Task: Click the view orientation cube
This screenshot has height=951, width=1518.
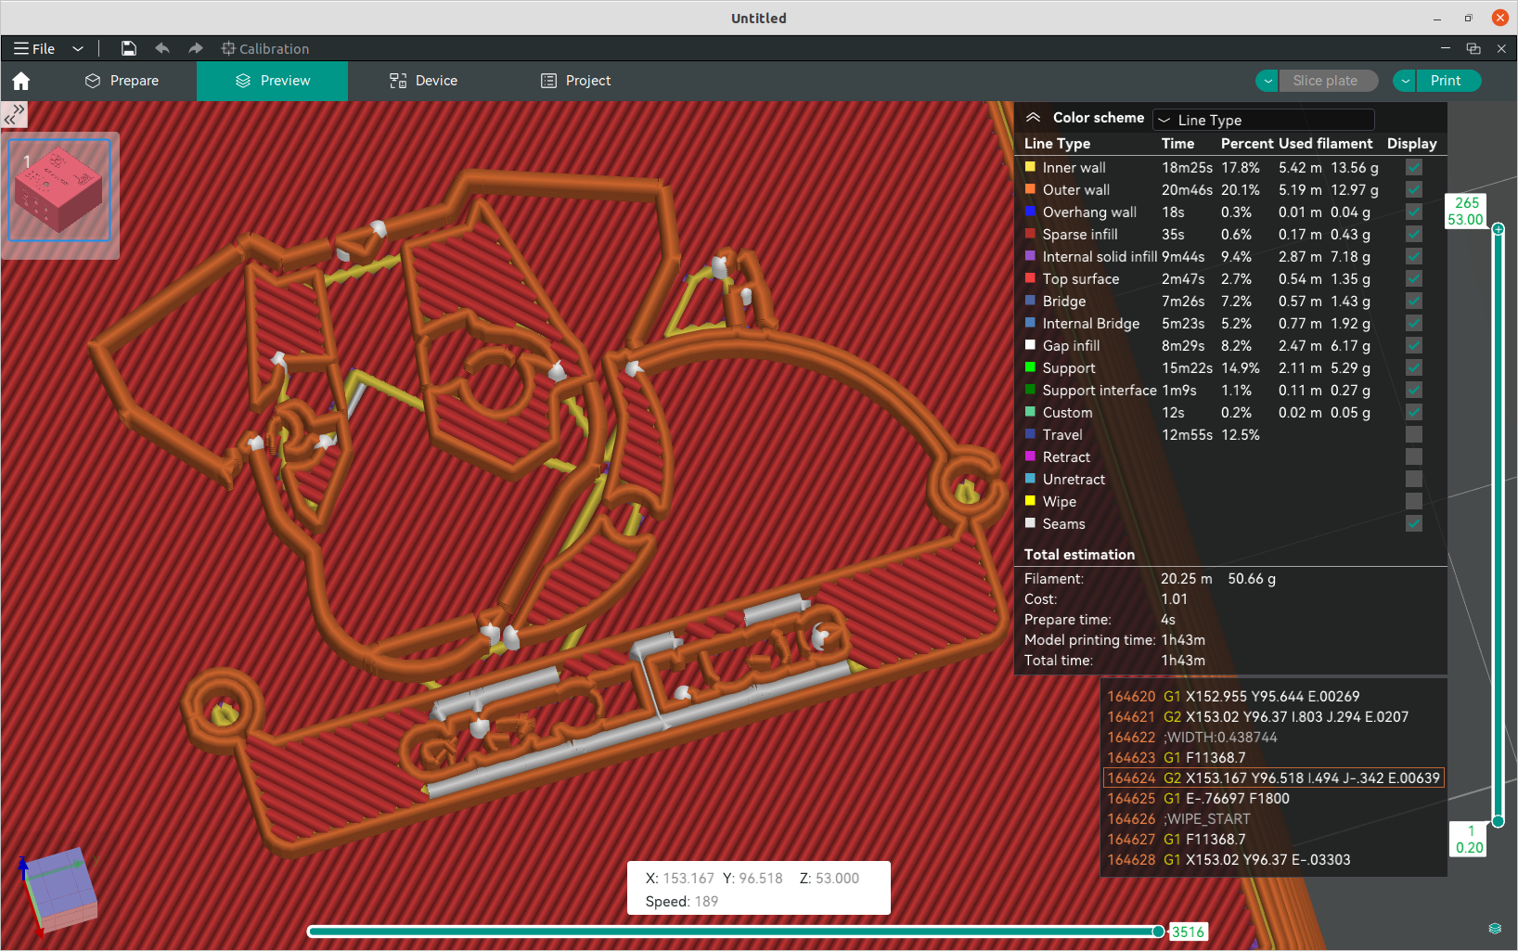Action: coord(59,890)
